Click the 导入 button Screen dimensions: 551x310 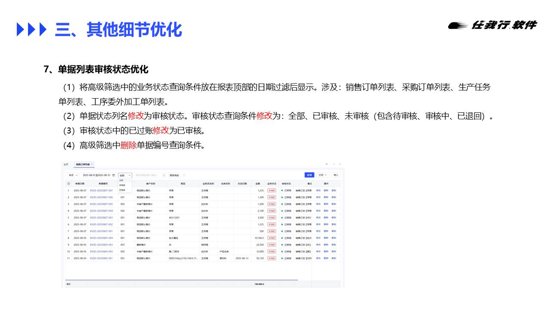coord(336,175)
